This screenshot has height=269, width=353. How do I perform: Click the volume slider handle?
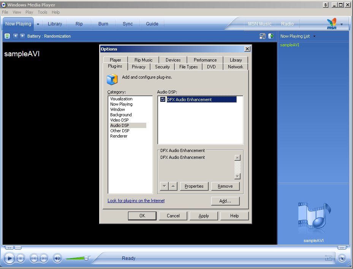[x=86, y=258]
